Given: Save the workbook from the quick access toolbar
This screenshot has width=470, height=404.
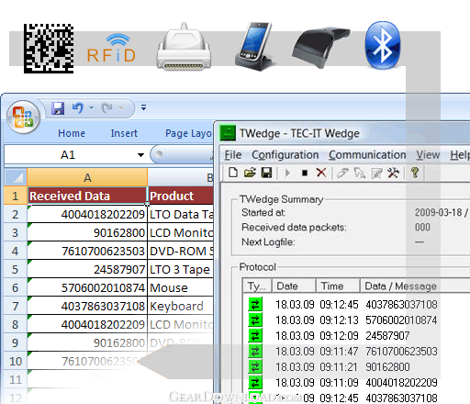Looking at the screenshot, I should 58,108.
